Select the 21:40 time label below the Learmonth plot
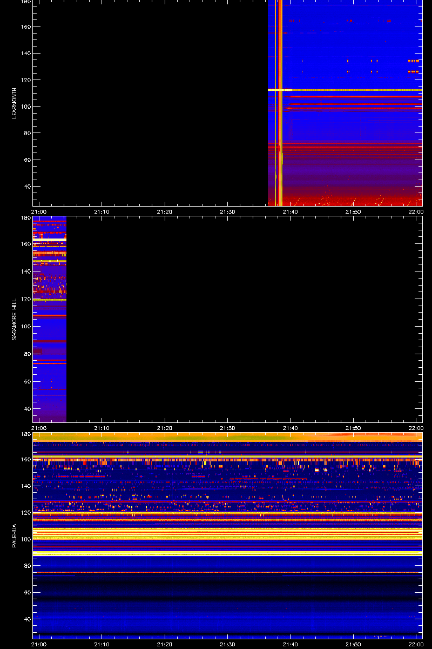This screenshot has height=649, width=432. pos(291,211)
